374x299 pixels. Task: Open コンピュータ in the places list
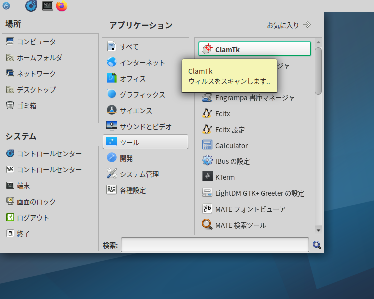pos(50,42)
